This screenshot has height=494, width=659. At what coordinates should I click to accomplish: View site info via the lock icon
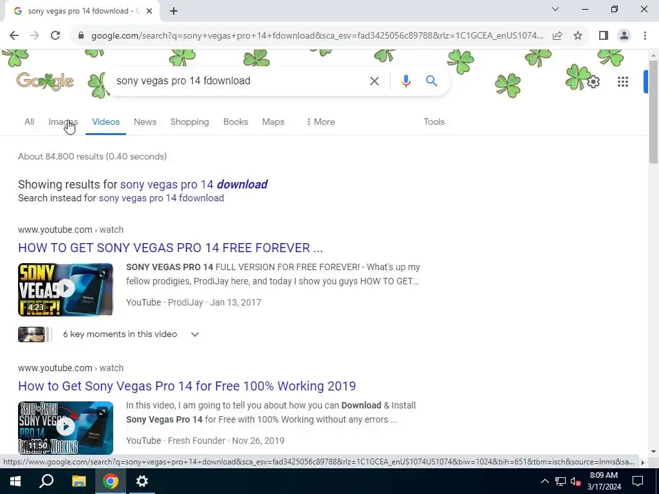coord(81,36)
